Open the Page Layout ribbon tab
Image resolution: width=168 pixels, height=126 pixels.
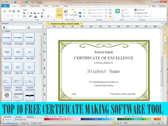pyautogui.click(x=35, y=6)
